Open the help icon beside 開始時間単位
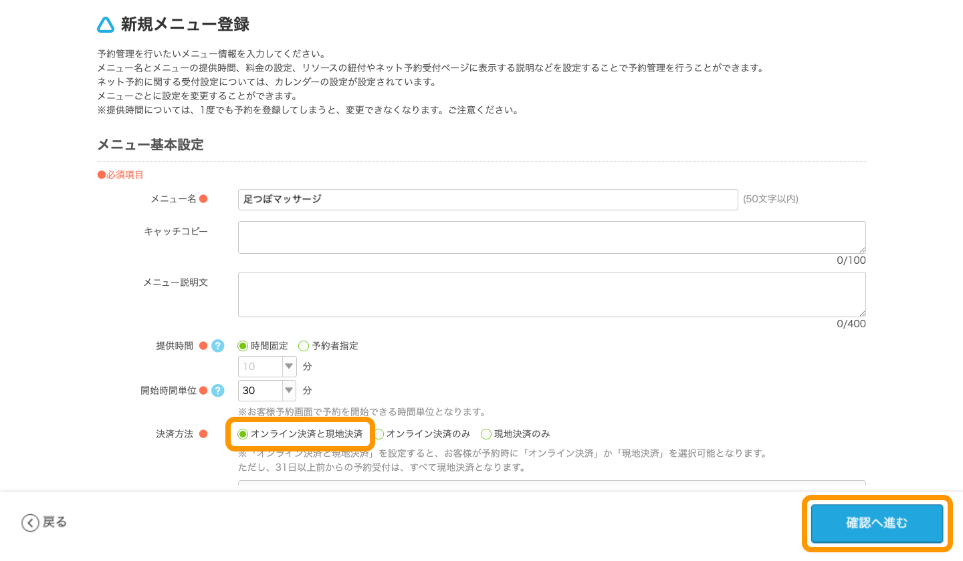Image resolution: width=963 pixels, height=561 pixels. 217,390
